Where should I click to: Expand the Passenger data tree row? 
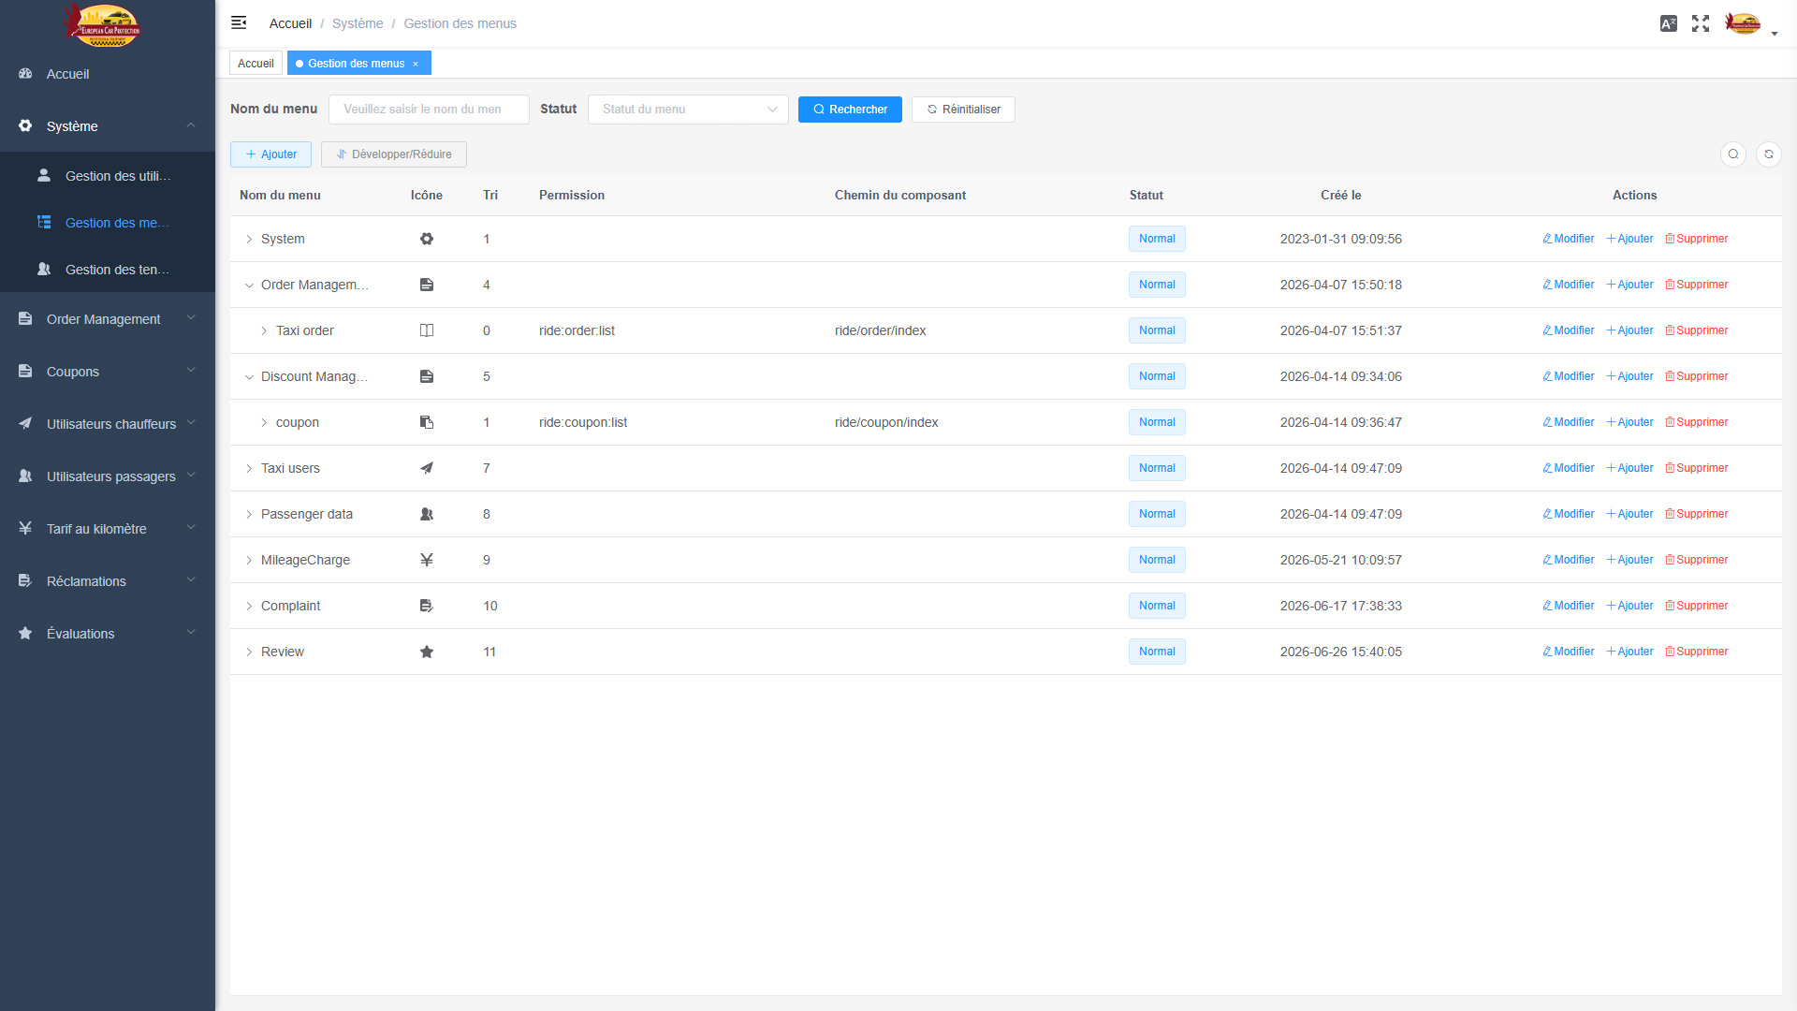[249, 514]
